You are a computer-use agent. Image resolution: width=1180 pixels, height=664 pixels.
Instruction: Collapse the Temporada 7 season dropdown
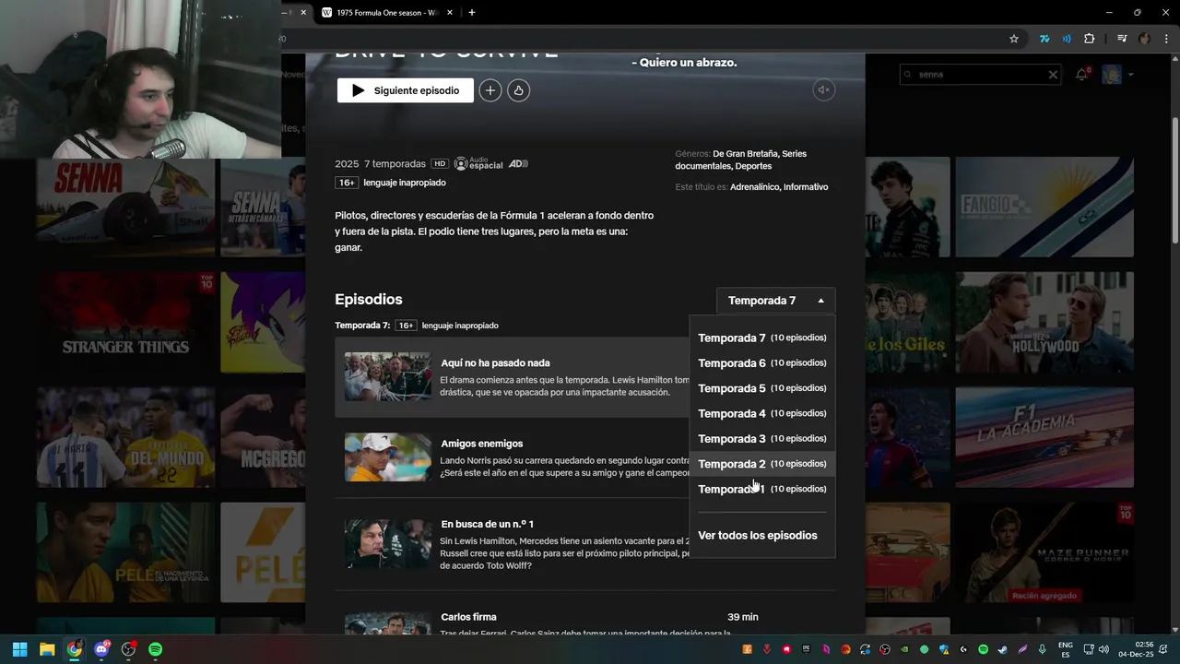(775, 301)
